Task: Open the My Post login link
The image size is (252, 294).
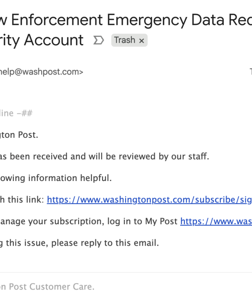Action: pyautogui.click(x=216, y=221)
